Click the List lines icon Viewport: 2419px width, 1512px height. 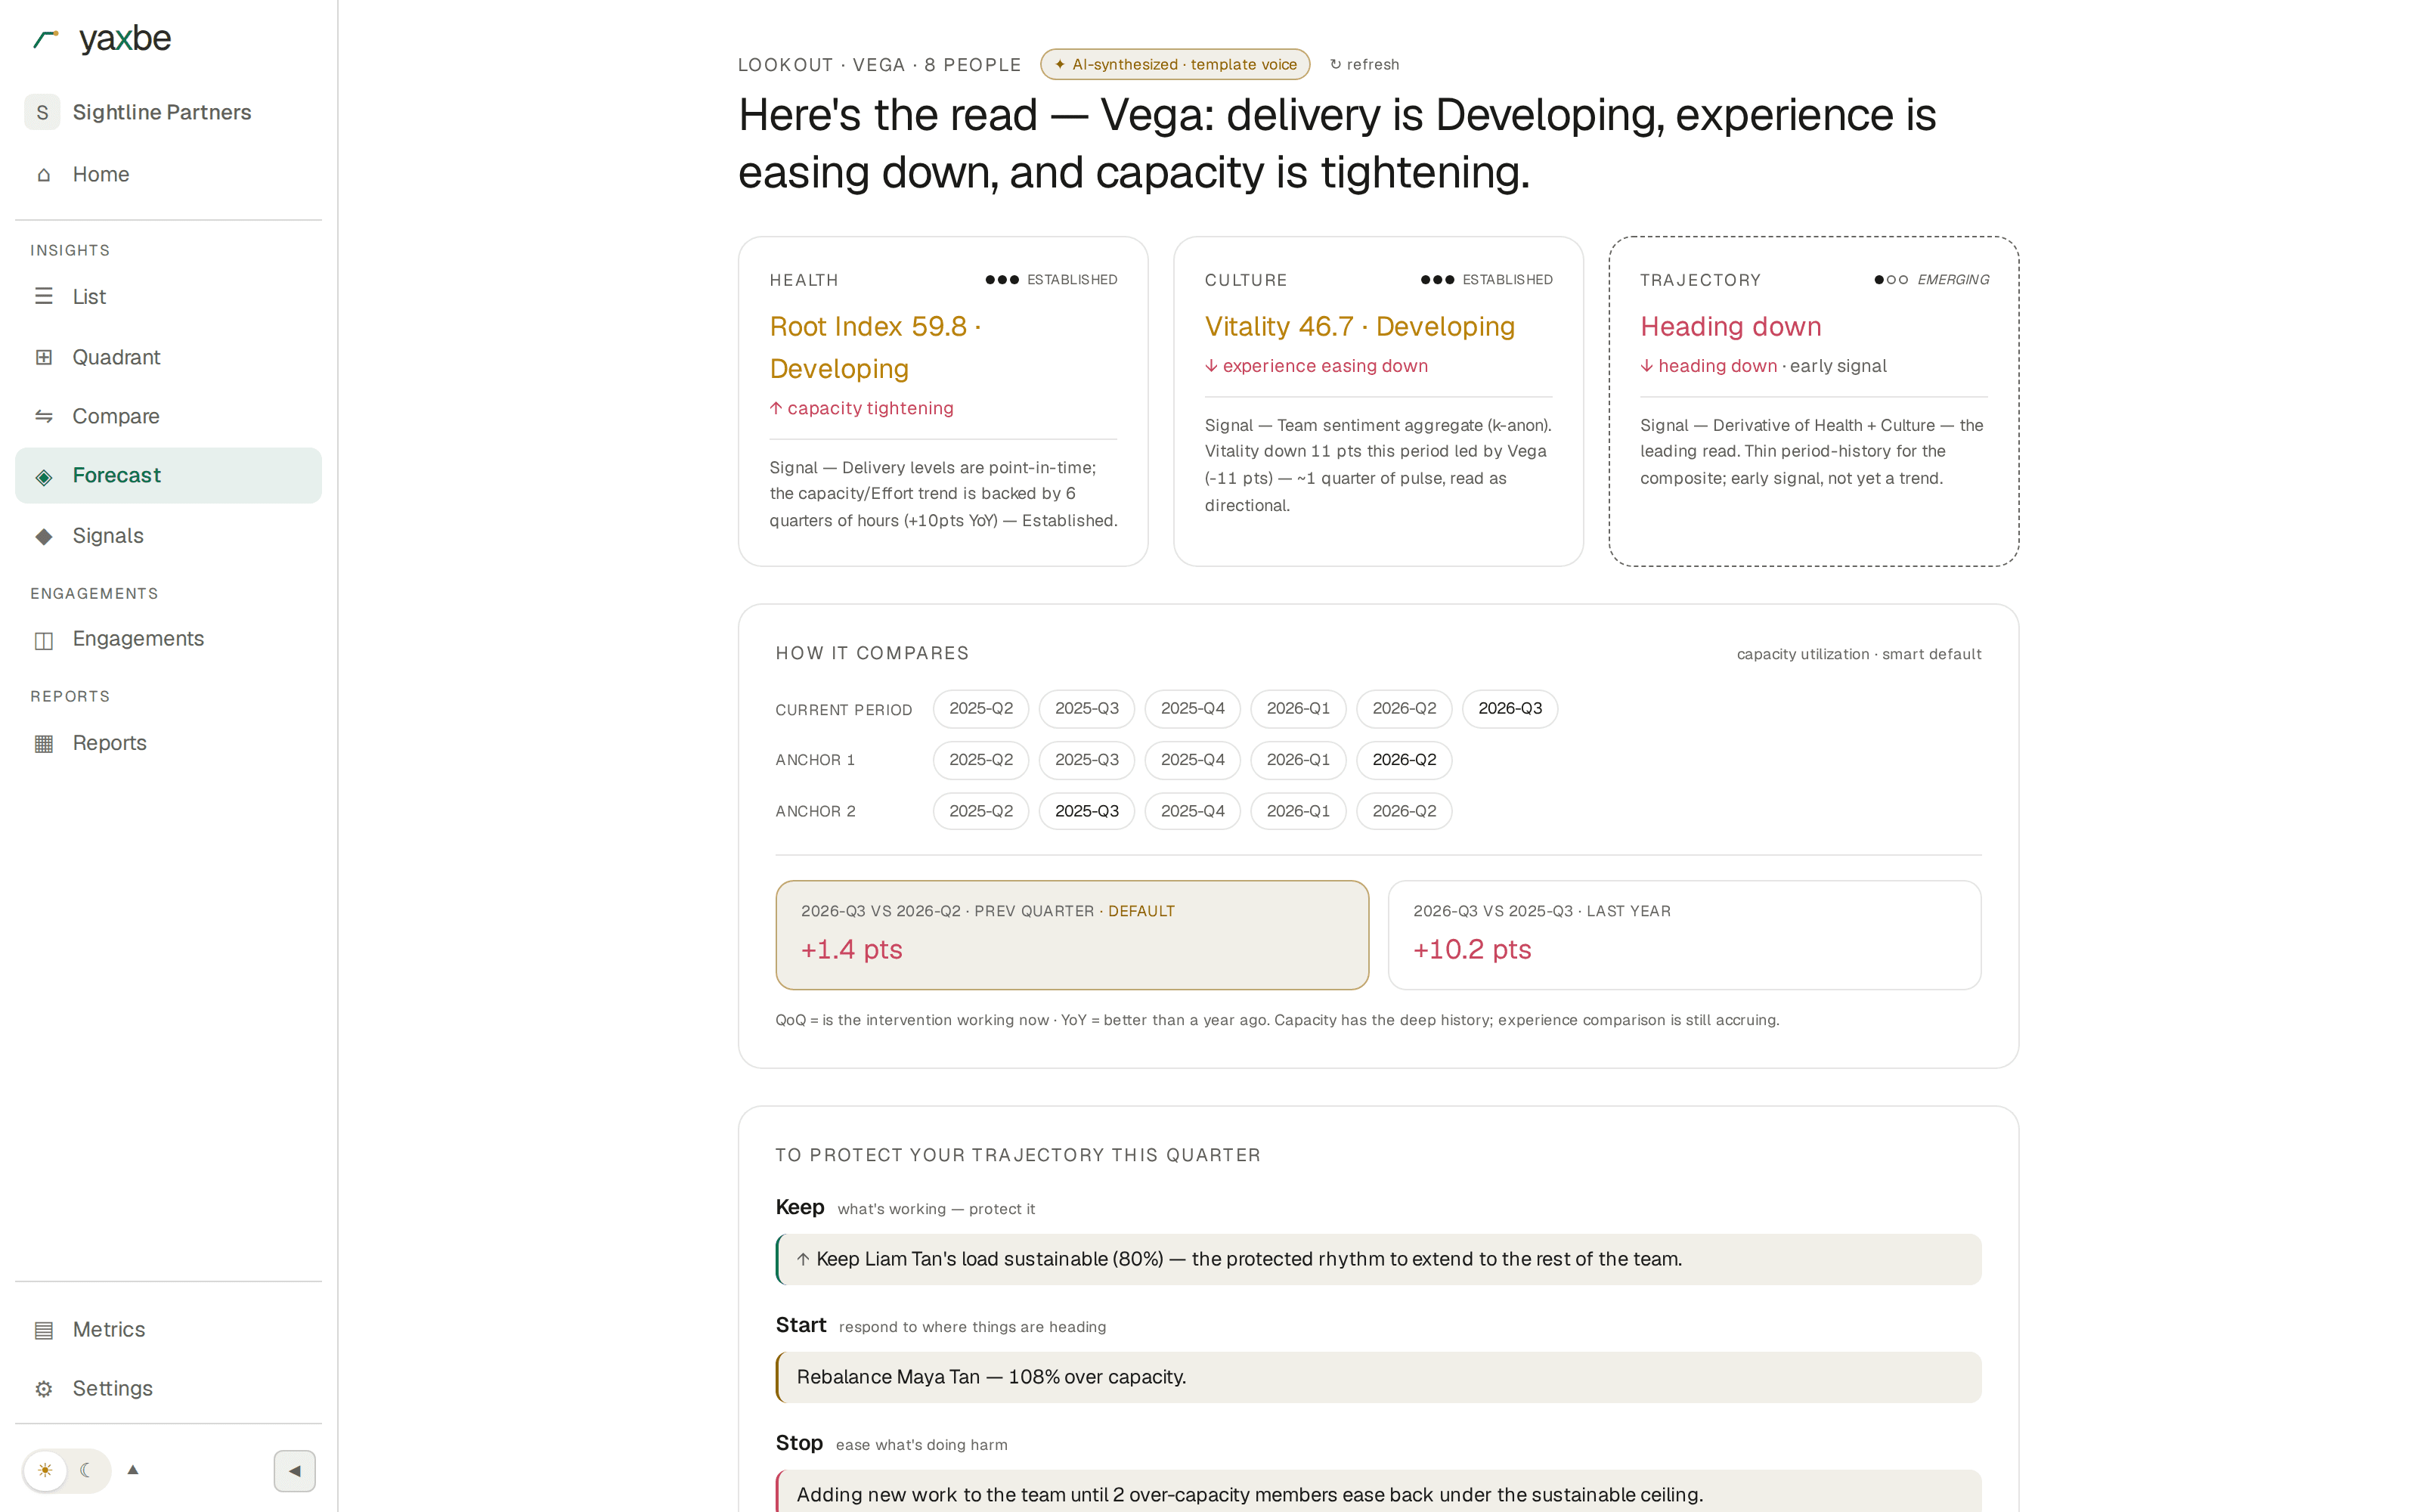click(x=44, y=296)
